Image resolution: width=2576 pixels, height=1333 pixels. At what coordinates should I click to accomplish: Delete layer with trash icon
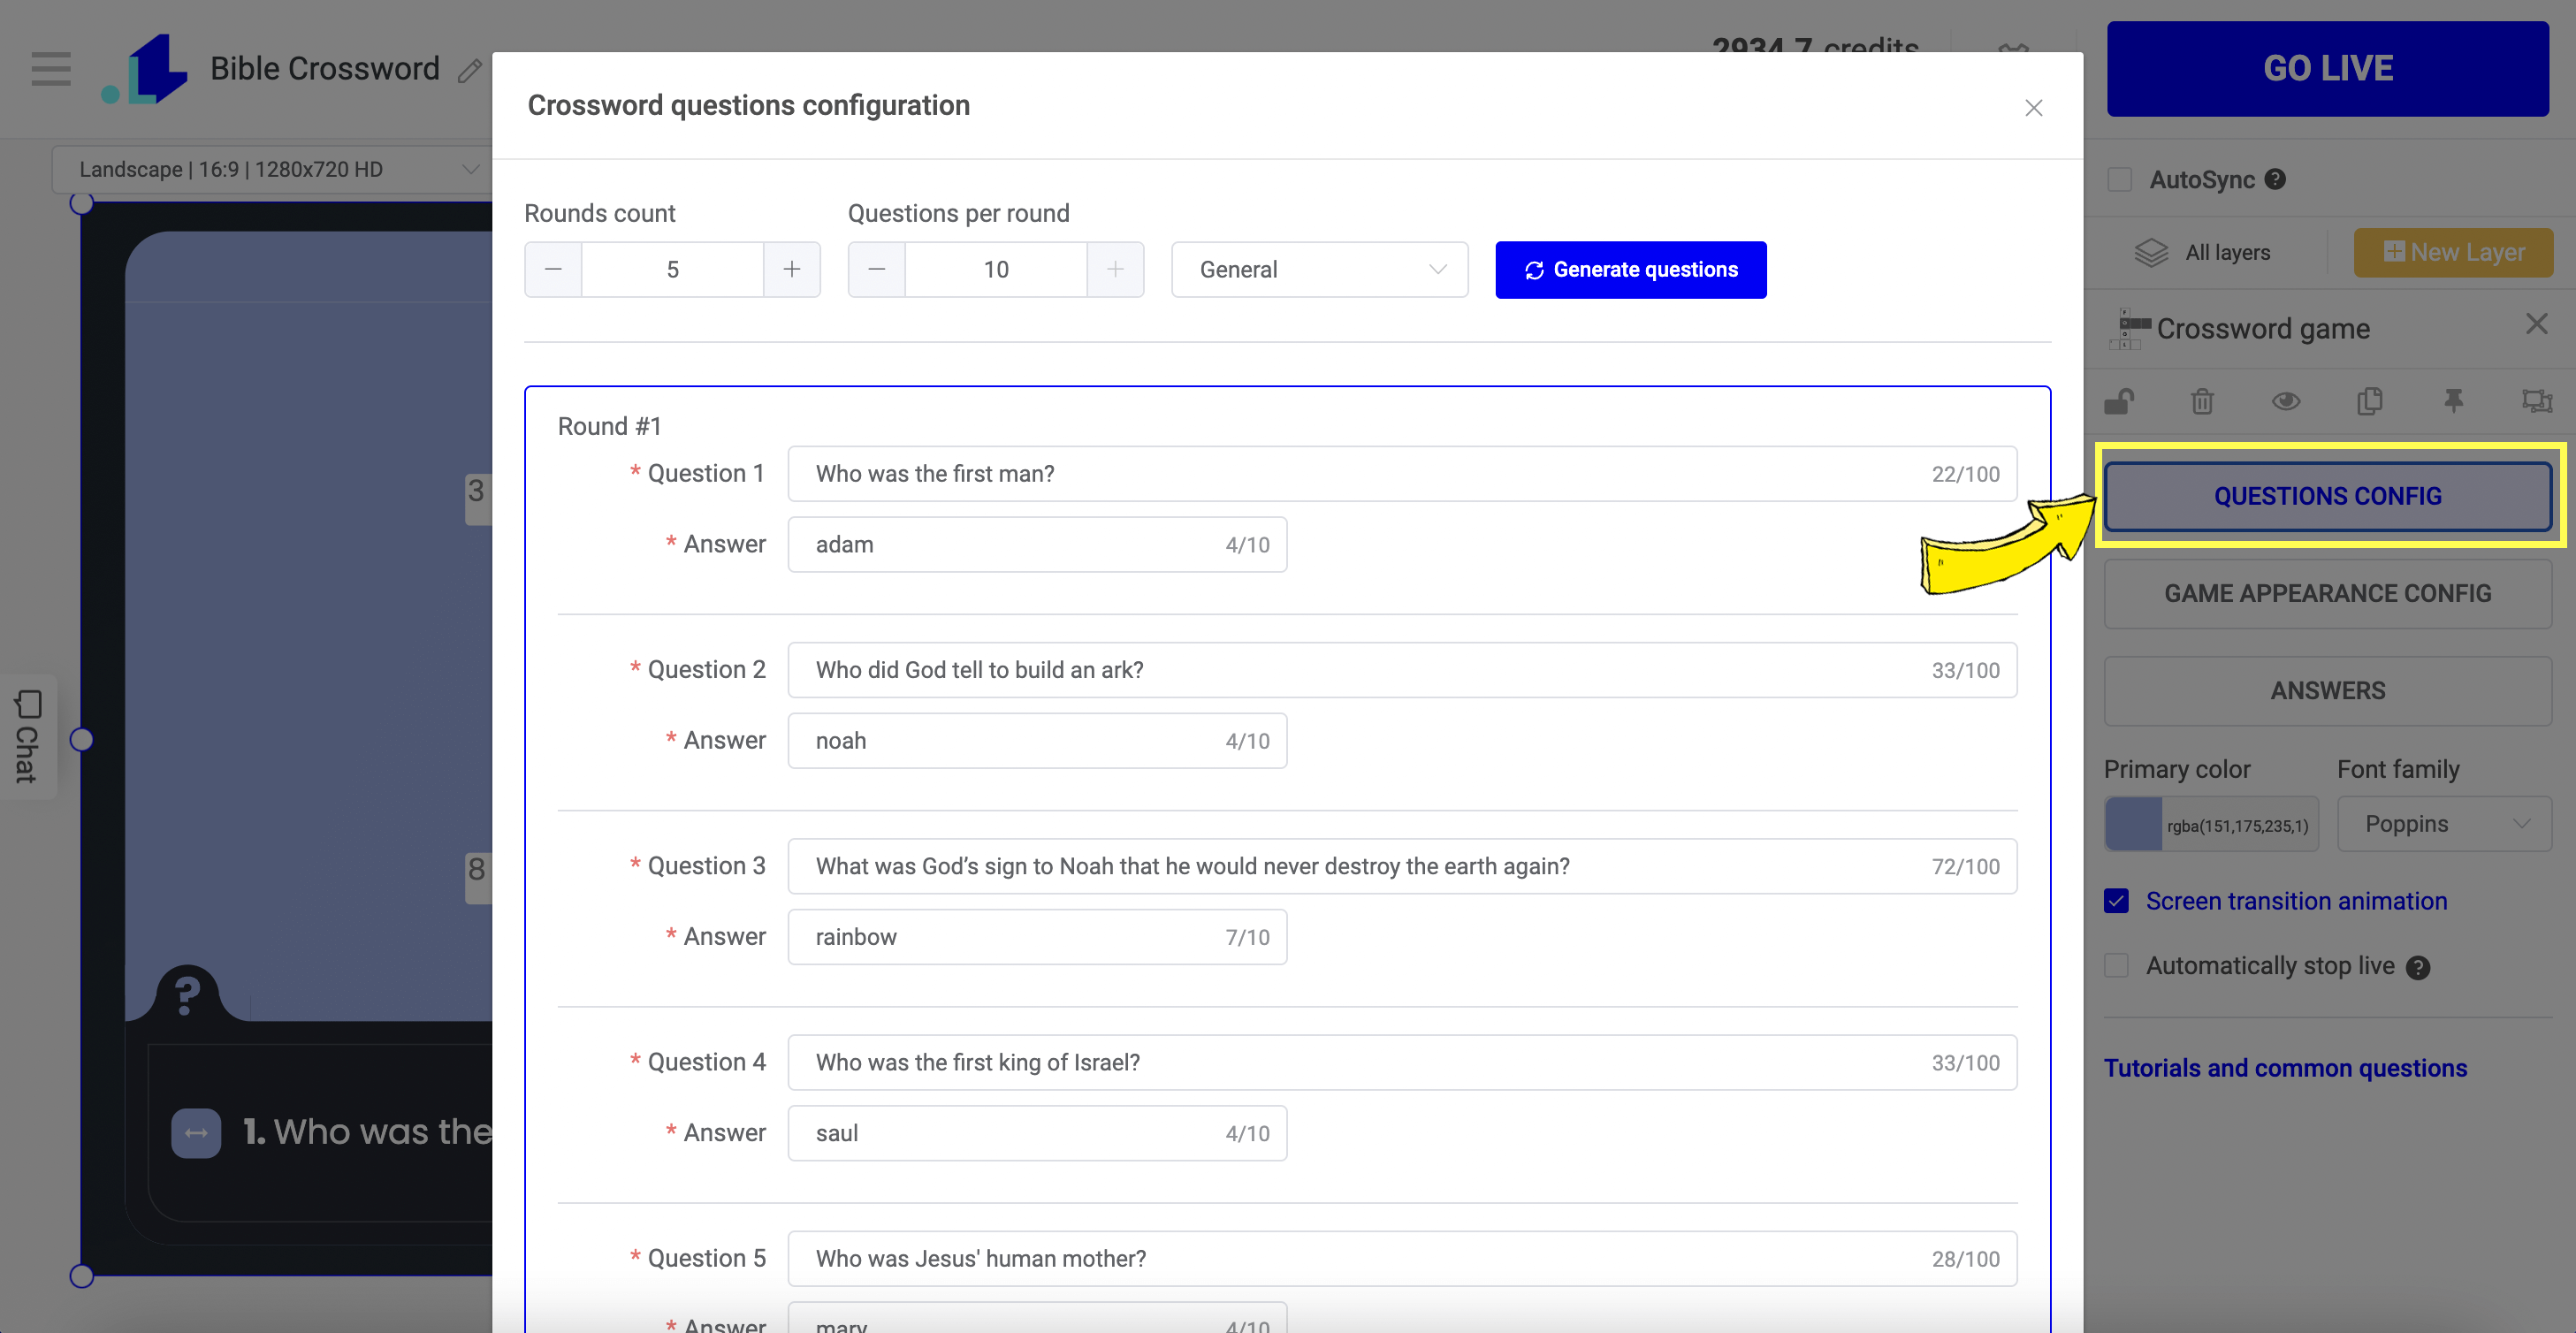click(x=2202, y=402)
